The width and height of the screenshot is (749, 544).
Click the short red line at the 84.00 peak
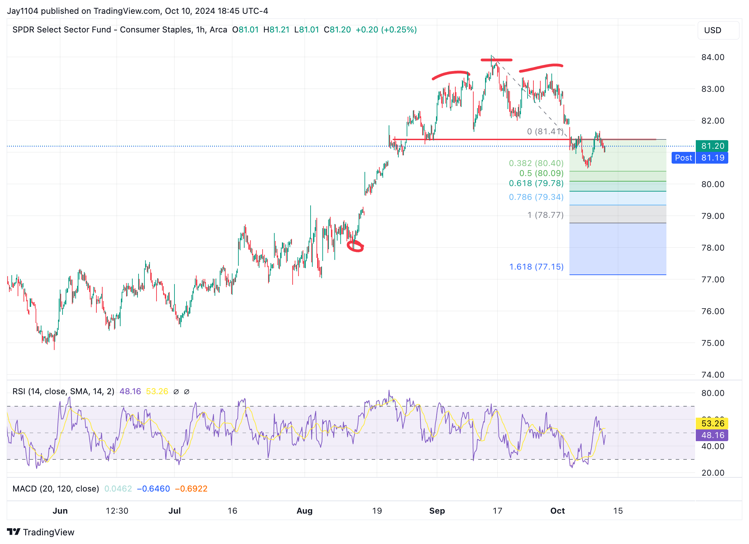click(x=496, y=60)
